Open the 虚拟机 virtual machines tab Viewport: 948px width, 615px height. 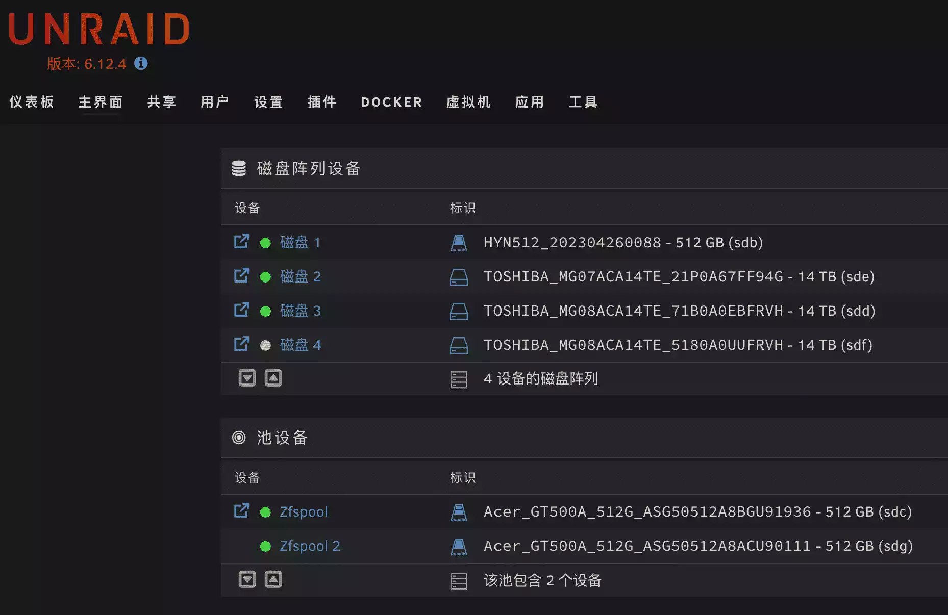coord(468,102)
